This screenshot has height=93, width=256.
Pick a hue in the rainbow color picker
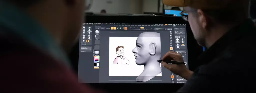tap(97, 59)
